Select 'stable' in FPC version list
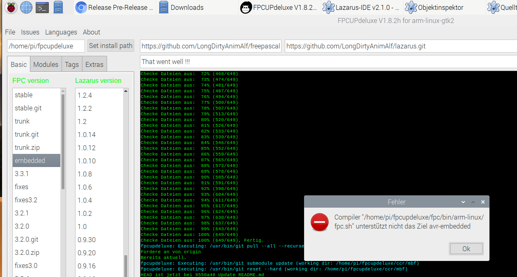Image resolution: width=517 pixels, height=277 pixels. tap(37, 95)
